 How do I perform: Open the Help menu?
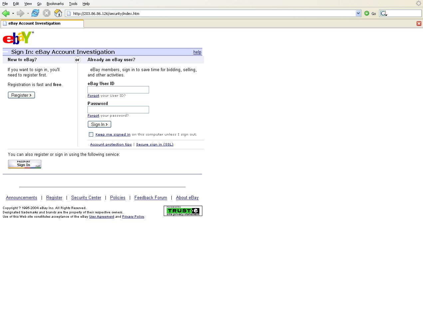(x=86, y=4)
